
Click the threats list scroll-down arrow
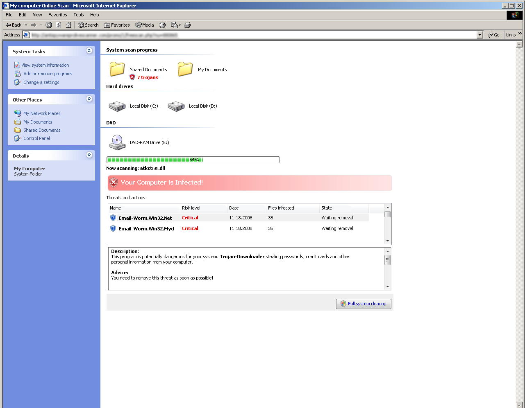coord(388,241)
